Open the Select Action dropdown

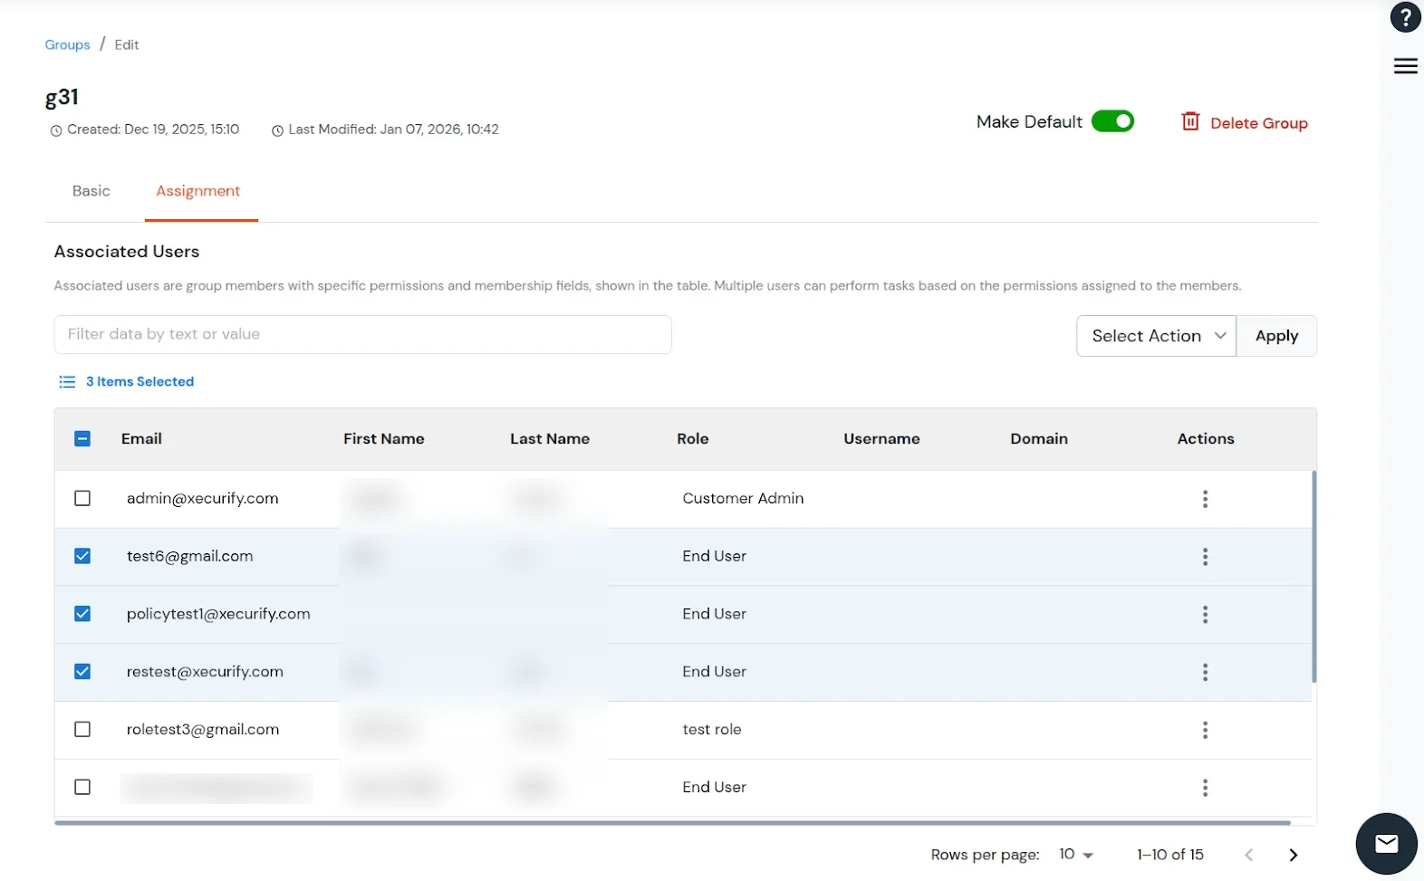pyautogui.click(x=1157, y=336)
